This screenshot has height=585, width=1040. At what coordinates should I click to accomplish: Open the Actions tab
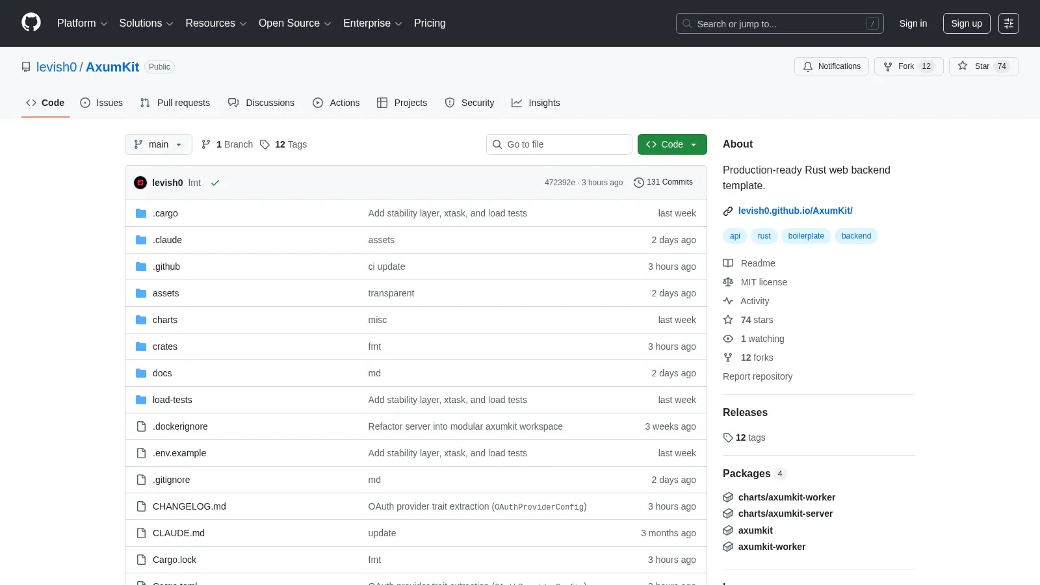[x=336, y=103]
